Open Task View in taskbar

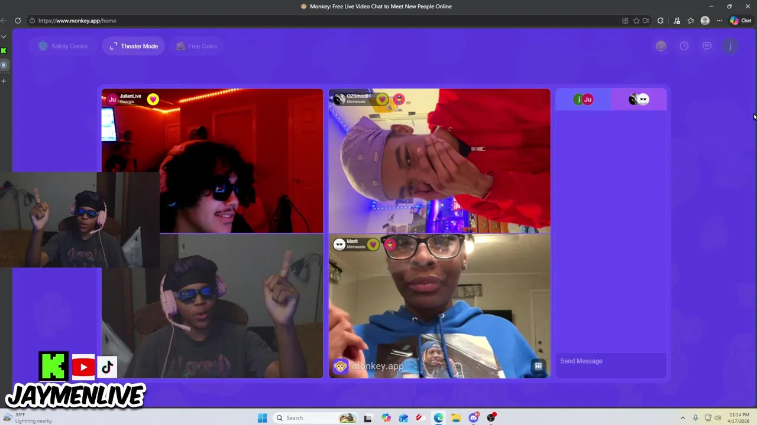368,418
